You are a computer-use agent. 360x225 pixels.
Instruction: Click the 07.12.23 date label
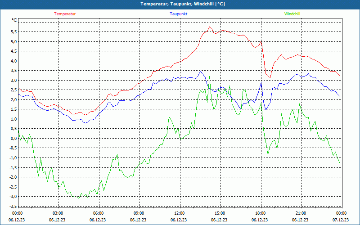341,220
